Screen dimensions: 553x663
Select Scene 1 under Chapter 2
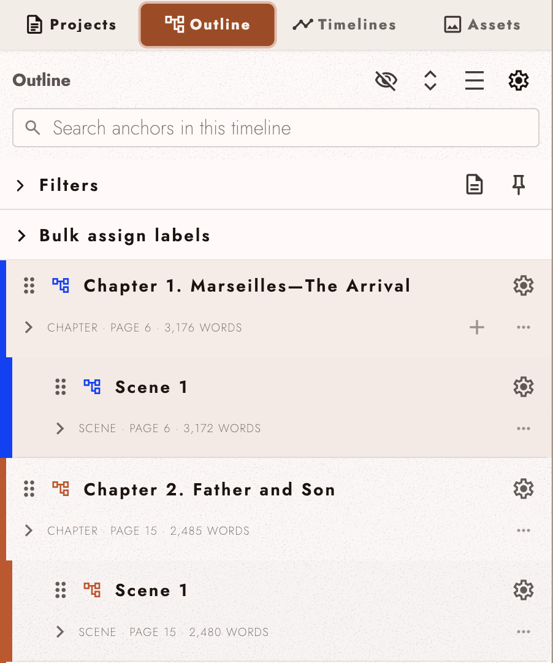tap(151, 591)
